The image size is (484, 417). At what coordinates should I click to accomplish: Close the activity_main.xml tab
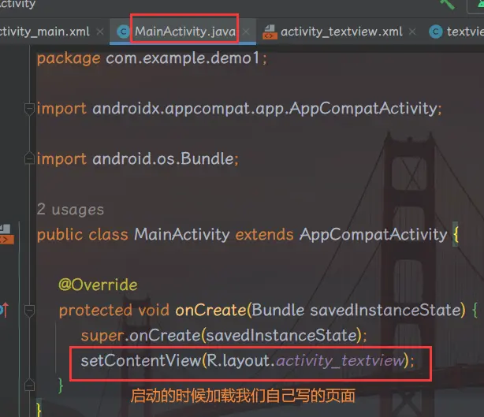pos(99,32)
